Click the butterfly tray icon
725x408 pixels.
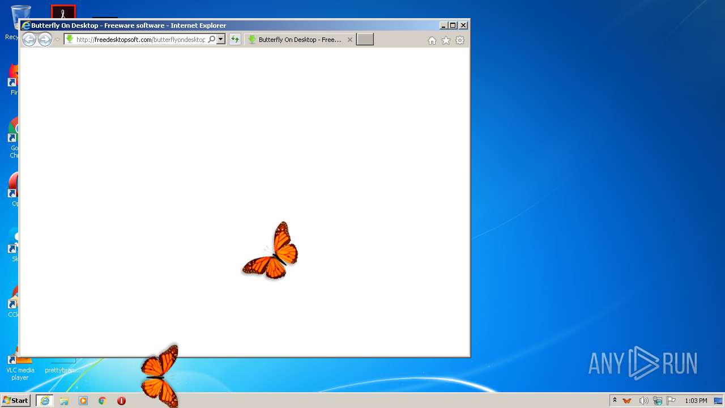627,401
